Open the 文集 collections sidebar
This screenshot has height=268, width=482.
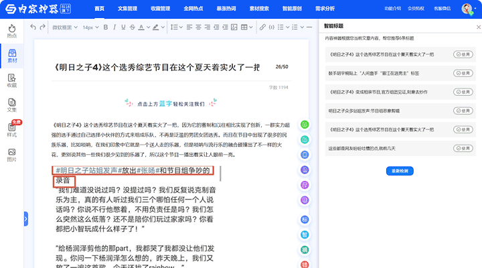click(11, 105)
